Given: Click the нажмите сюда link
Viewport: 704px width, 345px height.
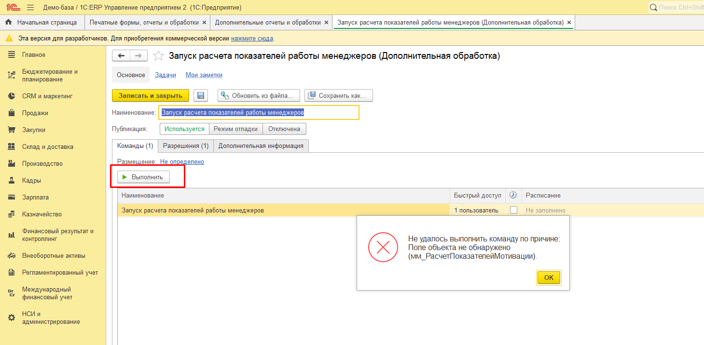Looking at the screenshot, I should coord(252,39).
